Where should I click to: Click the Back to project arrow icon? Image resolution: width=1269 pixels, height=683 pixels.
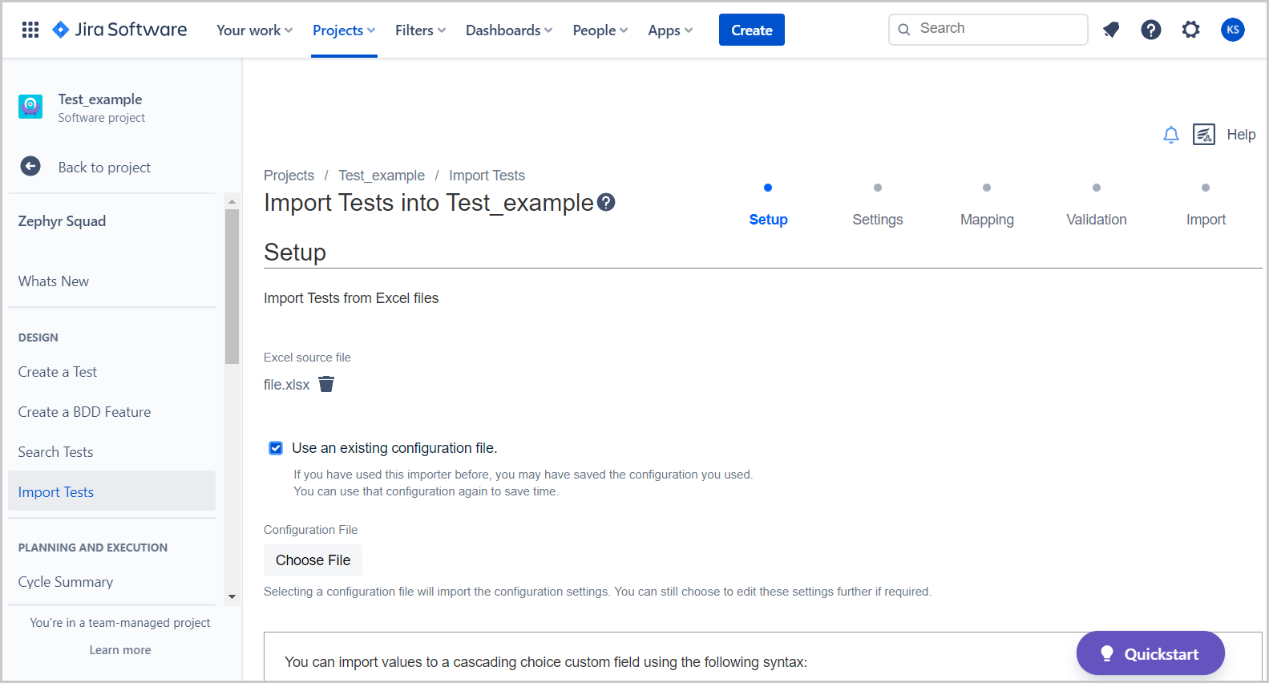tap(30, 166)
